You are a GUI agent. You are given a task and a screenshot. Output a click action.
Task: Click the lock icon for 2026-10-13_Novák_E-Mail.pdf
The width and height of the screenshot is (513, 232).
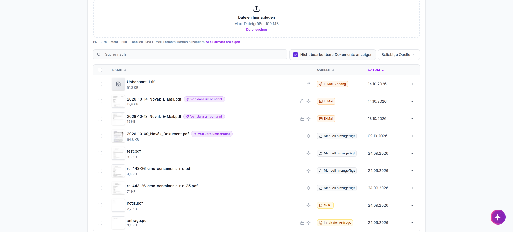302,119
